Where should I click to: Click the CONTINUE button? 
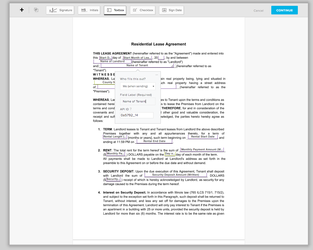[284, 10]
